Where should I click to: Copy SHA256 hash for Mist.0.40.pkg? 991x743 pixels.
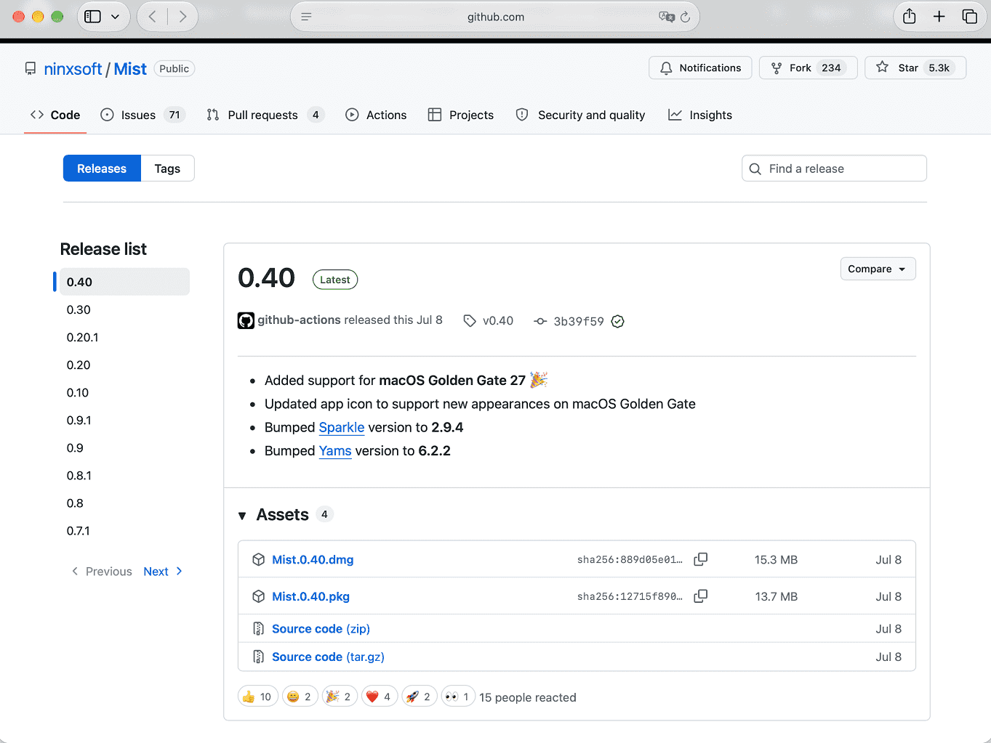701,596
